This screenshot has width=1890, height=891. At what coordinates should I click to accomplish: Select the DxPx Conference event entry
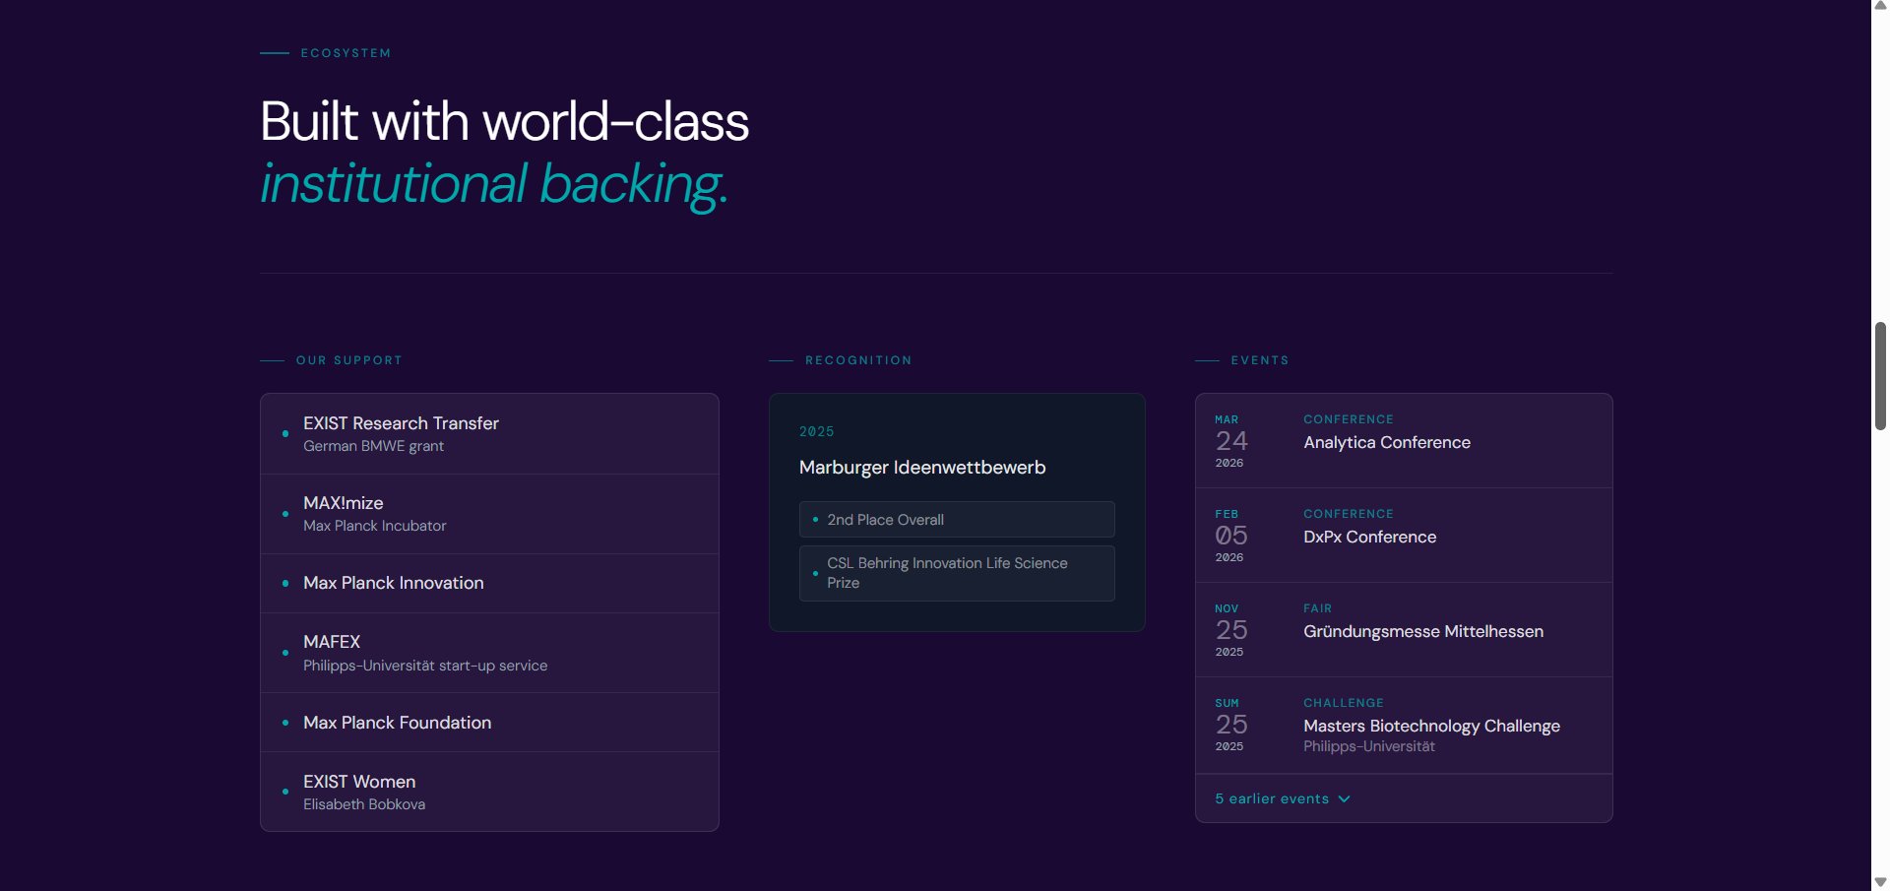tap(1369, 537)
